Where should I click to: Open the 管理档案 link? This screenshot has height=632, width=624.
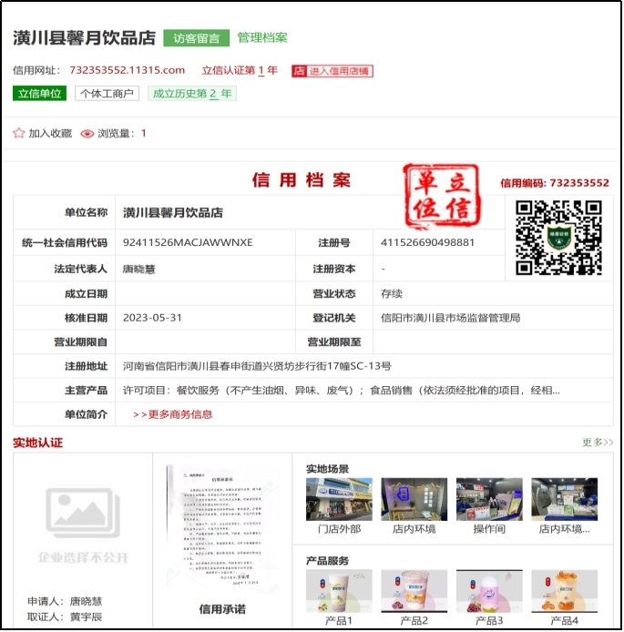click(x=262, y=38)
